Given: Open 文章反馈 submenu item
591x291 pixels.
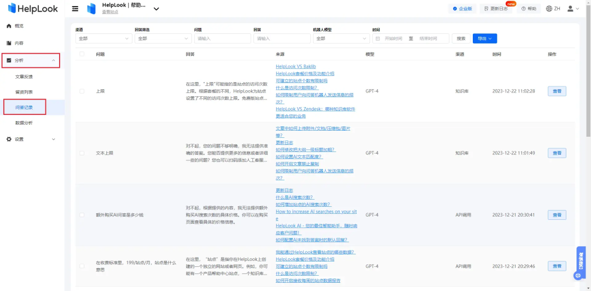Looking at the screenshot, I should pyautogui.click(x=24, y=77).
